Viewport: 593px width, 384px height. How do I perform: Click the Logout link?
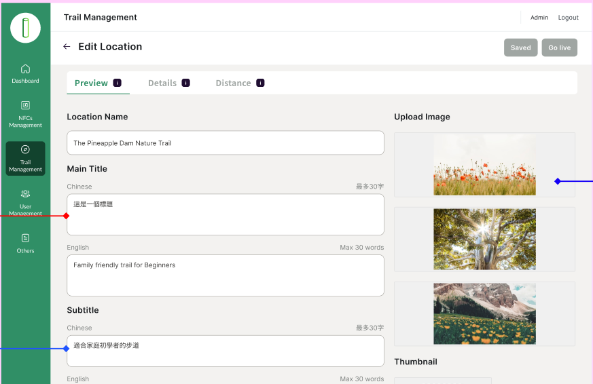tap(568, 18)
